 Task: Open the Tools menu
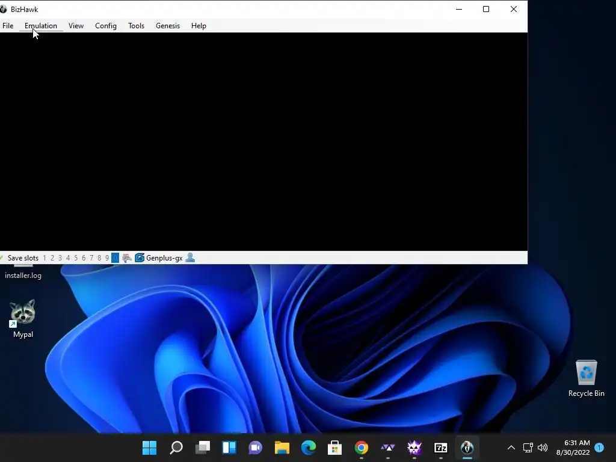(137, 26)
